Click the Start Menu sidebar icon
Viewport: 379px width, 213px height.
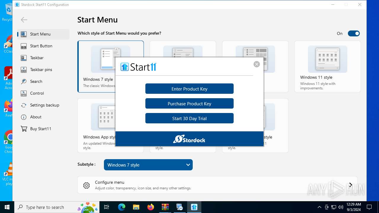click(x=24, y=34)
